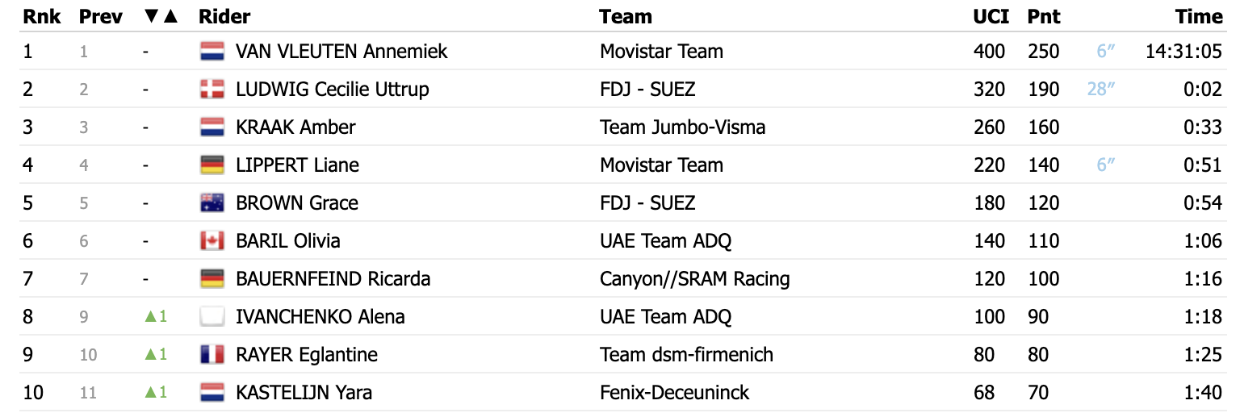Image resolution: width=1240 pixels, height=413 pixels.
Task: Click the French flag next to RAYER Eglantine
Action: pos(212,355)
